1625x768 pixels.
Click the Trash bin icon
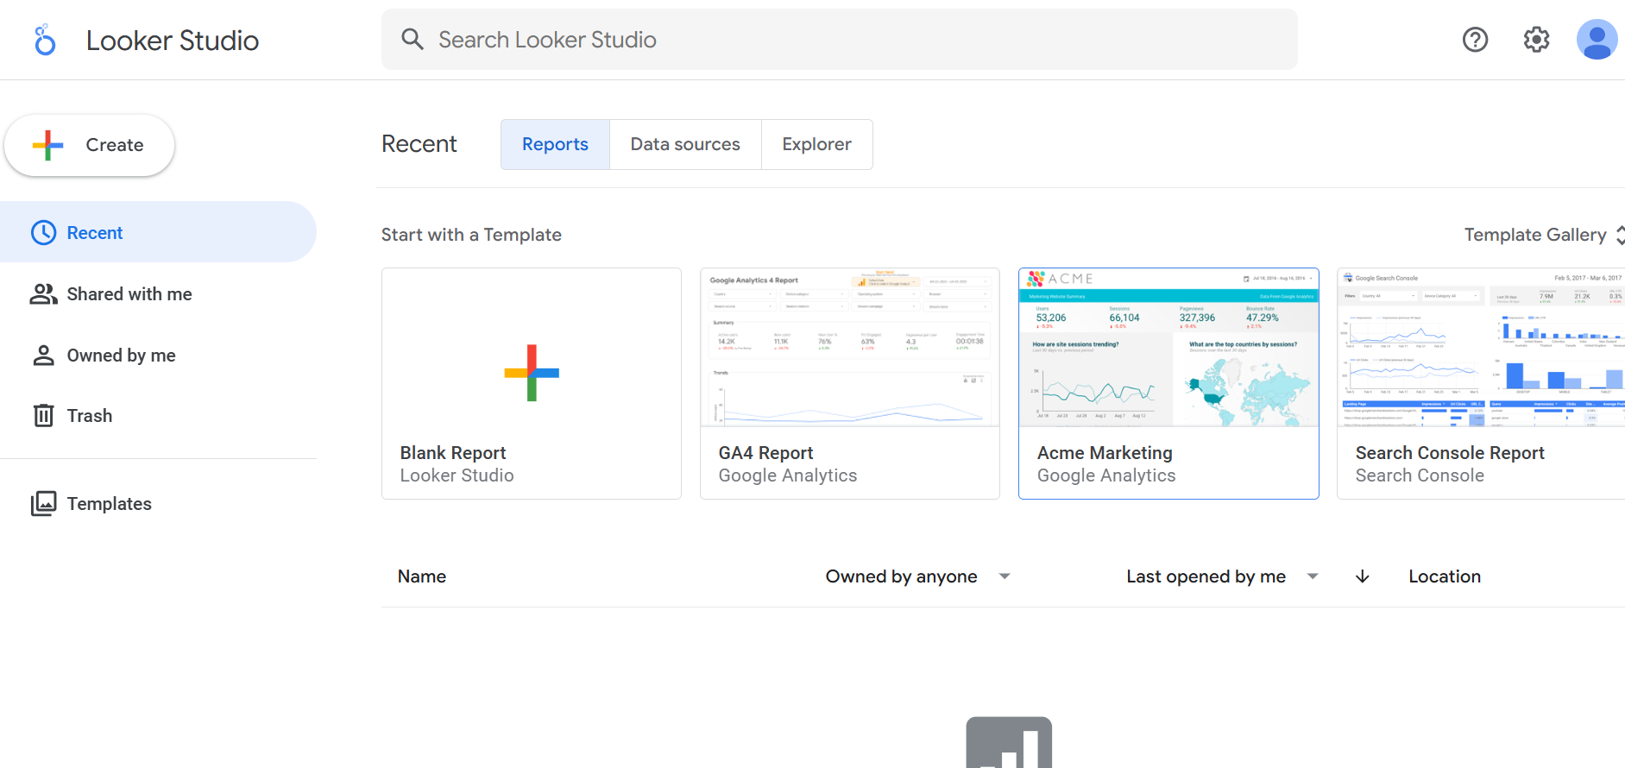(43, 416)
